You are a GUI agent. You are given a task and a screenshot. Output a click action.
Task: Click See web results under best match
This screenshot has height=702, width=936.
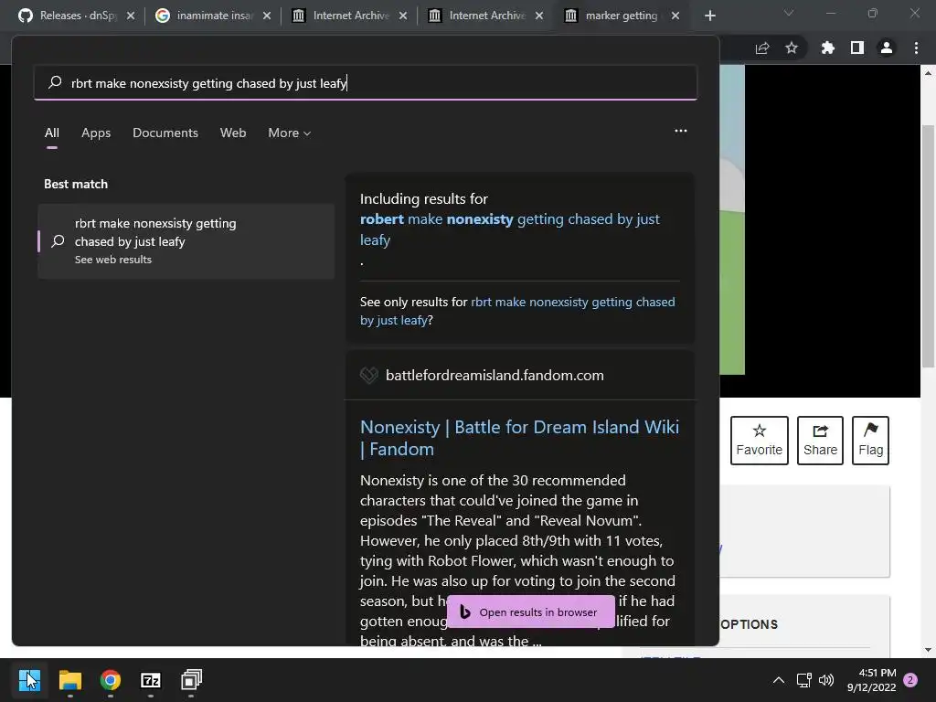112,260
